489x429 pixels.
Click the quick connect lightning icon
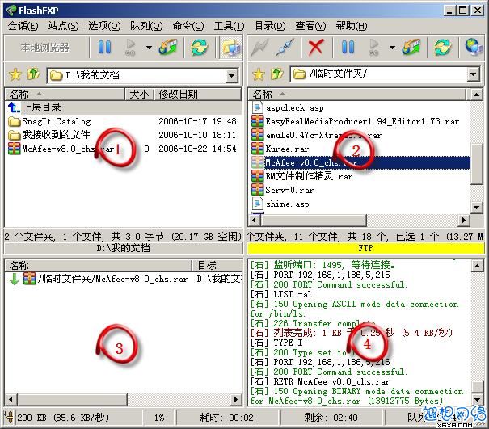[259, 48]
